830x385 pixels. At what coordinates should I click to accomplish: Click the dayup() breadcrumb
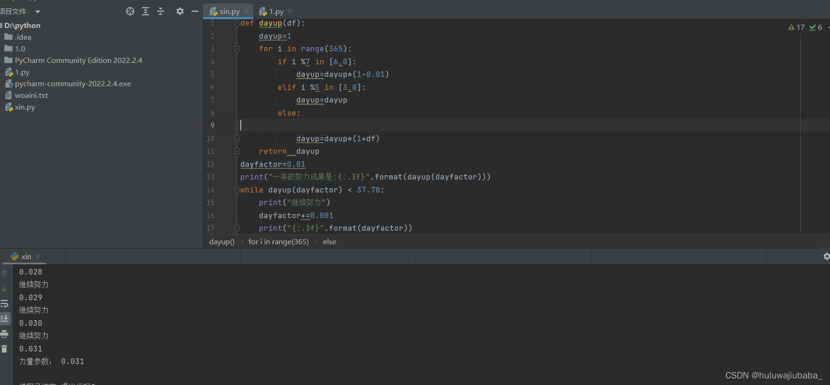point(222,242)
